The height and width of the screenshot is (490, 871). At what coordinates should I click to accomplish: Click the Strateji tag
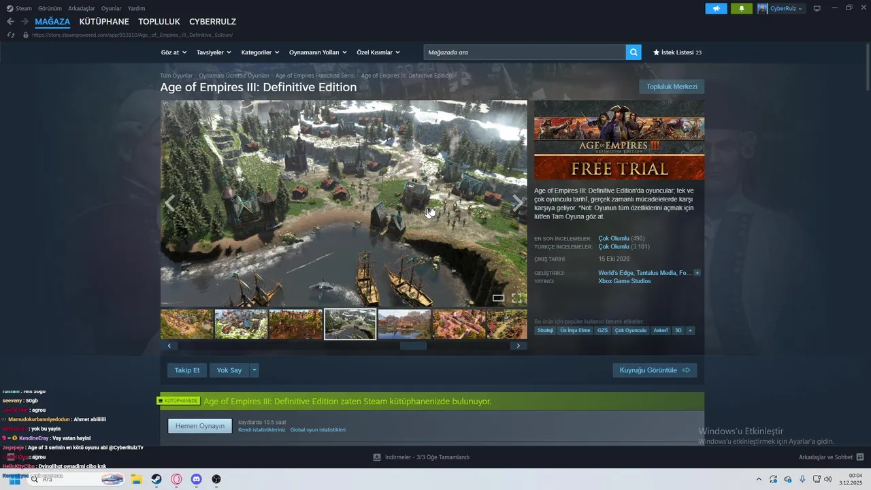[x=545, y=330]
